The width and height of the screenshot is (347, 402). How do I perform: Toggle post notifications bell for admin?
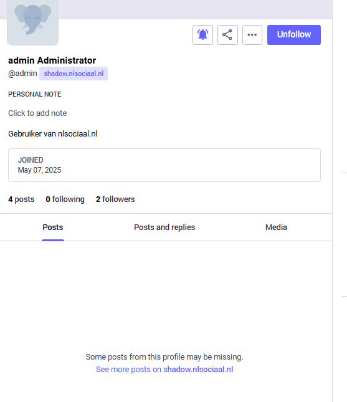202,35
